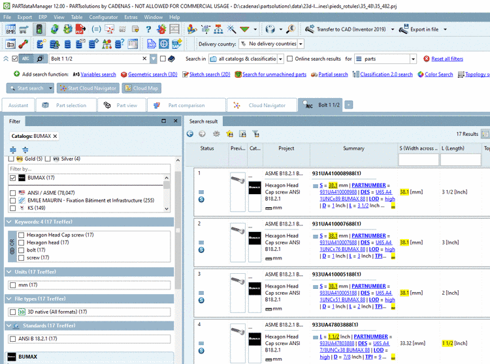This screenshot has height=364, width=490.
Task: Click the Filter panel vertical scrollbar
Action: click(178, 229)
